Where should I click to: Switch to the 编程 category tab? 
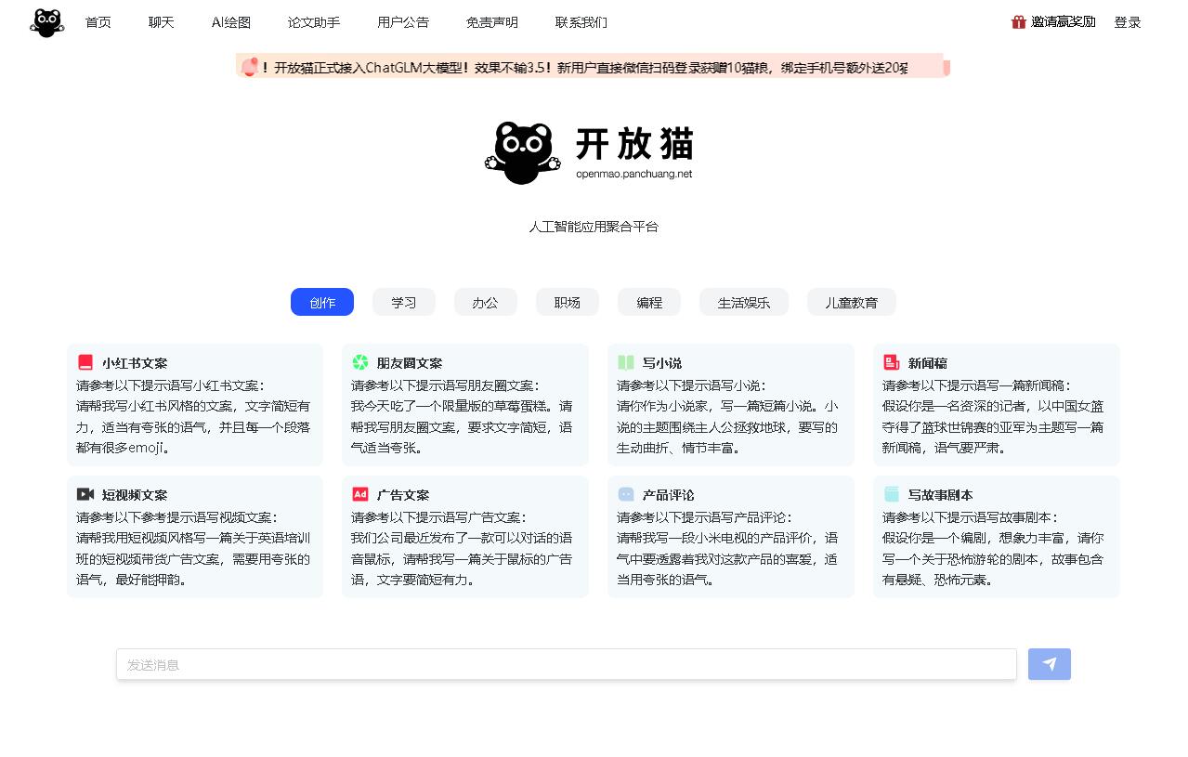(649, 302)
